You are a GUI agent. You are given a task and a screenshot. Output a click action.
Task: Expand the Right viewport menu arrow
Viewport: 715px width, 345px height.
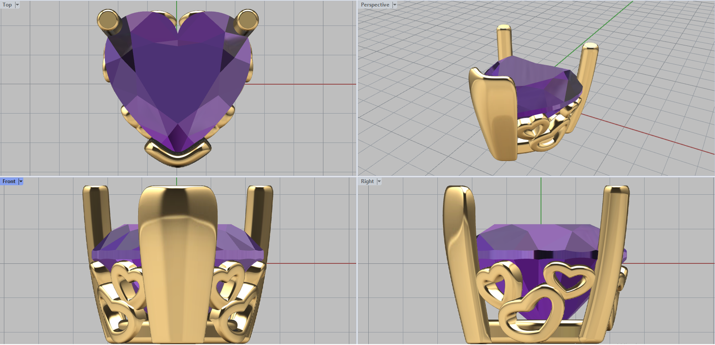[x=379, y=181]
